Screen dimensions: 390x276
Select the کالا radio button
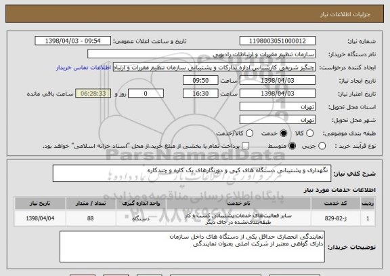click(309, 134)
